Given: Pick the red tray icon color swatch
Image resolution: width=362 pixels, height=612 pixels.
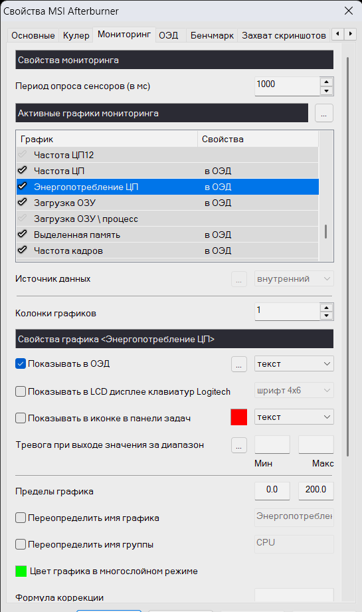Looking at the screenshot, I should (238, 417).
